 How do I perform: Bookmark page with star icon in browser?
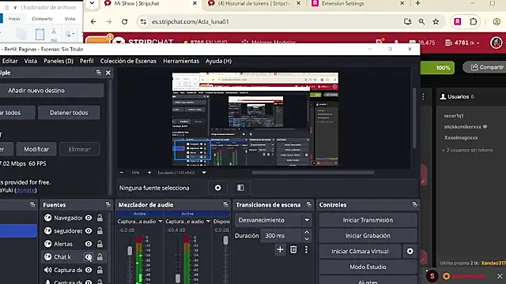(x=436, y=21)
